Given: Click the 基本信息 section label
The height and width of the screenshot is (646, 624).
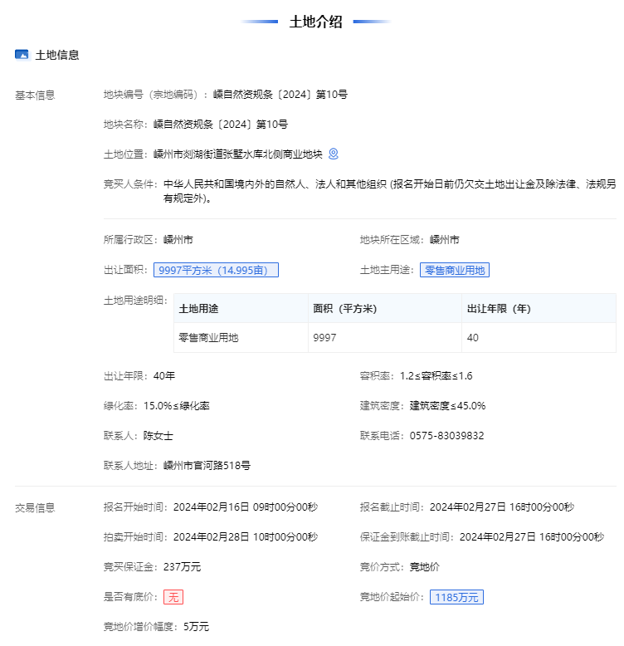Looking at the screenshot, I should click(35, 95).
